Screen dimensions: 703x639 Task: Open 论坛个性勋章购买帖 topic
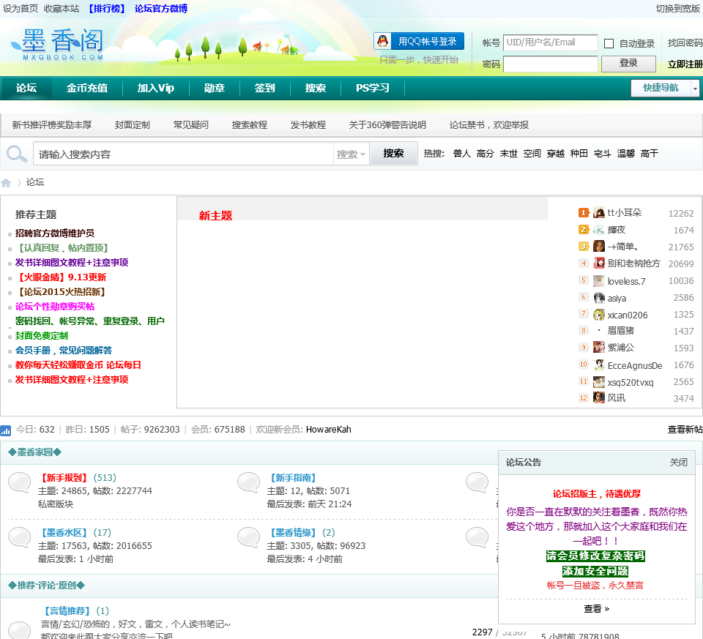(x=55, y=307)
